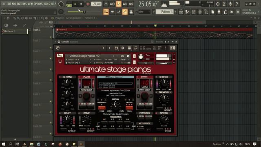This screenshot has width=261, height=147.
Task: Open the plugin picker icon
Action: click(219, 12)
